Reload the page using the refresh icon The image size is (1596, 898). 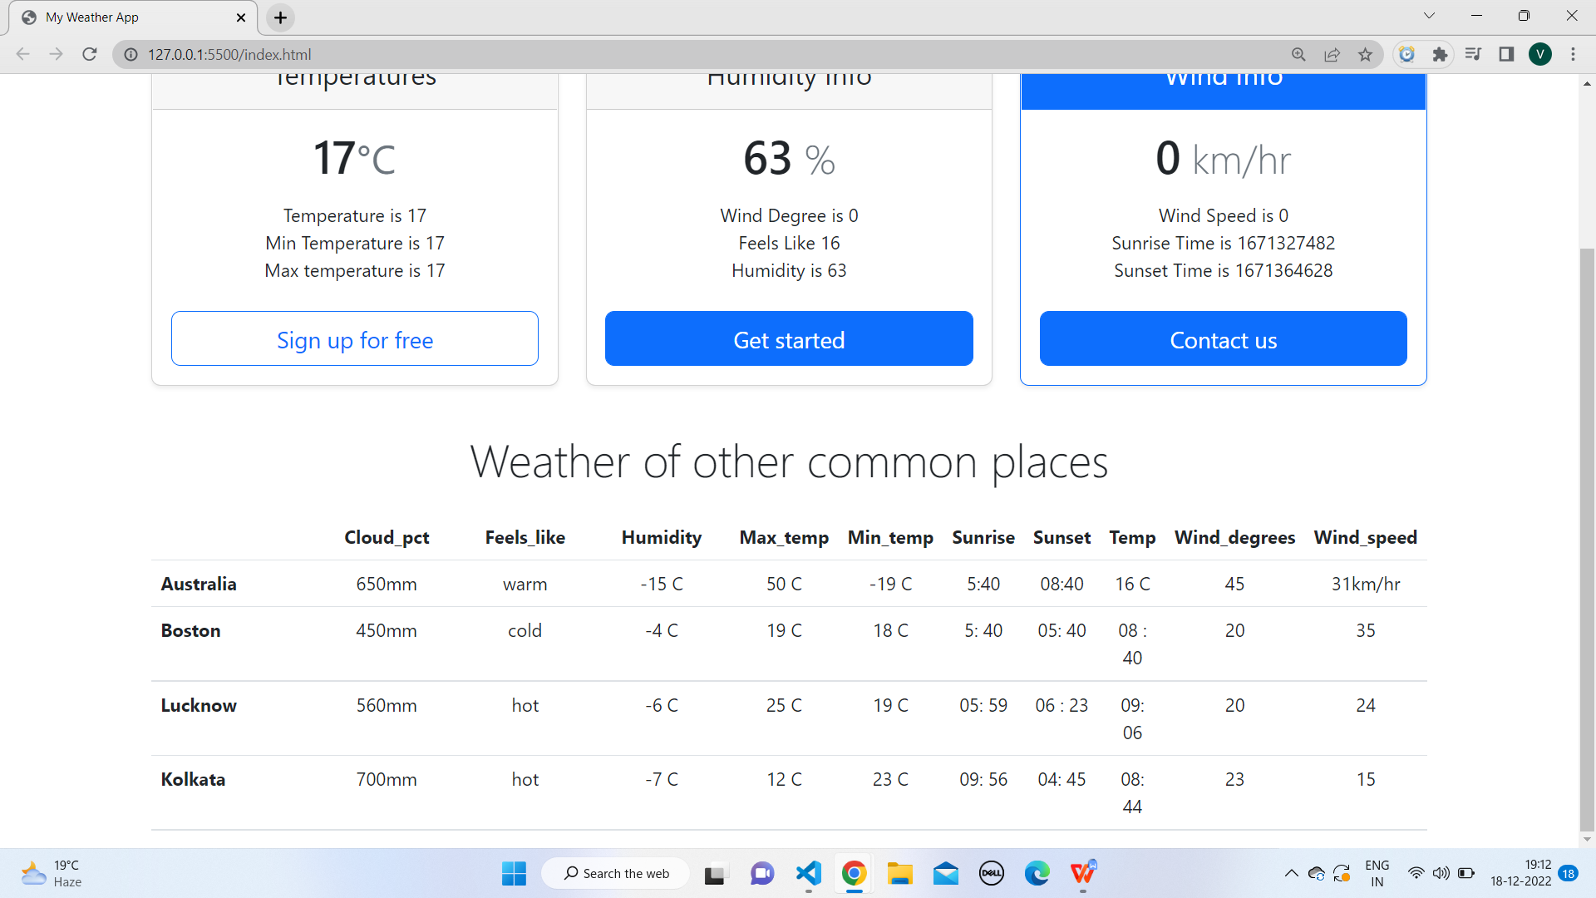[x=89, y=54]
